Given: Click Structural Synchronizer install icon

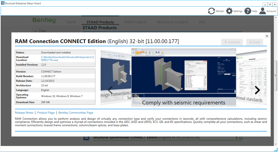Looking at the screenshot, I should (x=241, y=138).
